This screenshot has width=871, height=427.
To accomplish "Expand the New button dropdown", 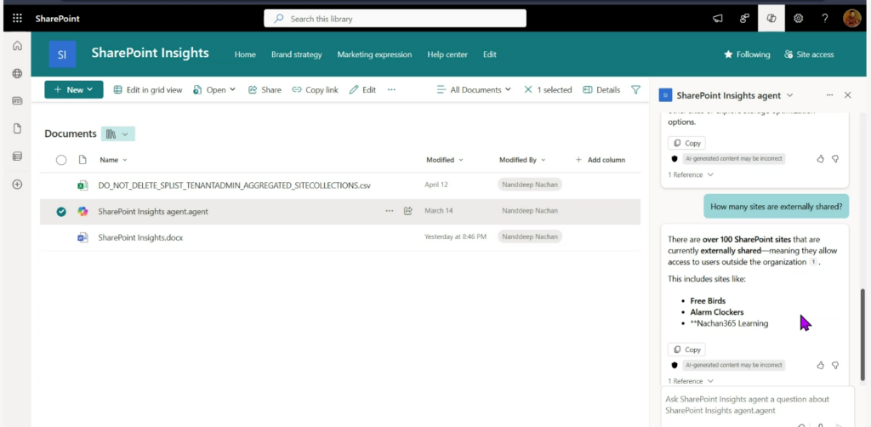I will 90,89.
